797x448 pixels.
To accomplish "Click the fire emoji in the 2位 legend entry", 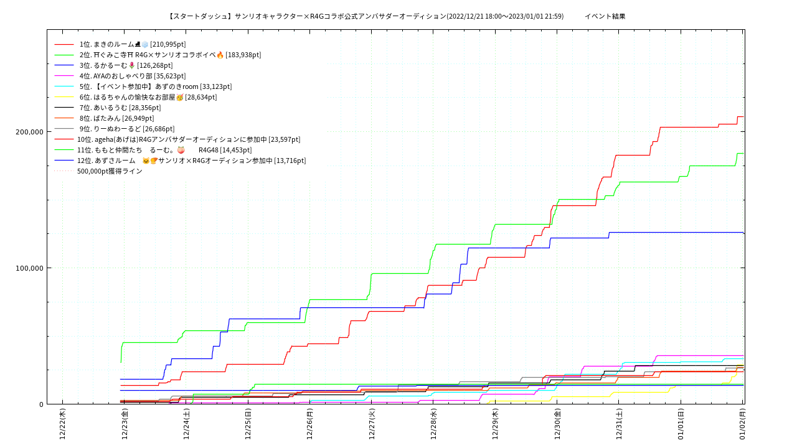I will 220,55.
